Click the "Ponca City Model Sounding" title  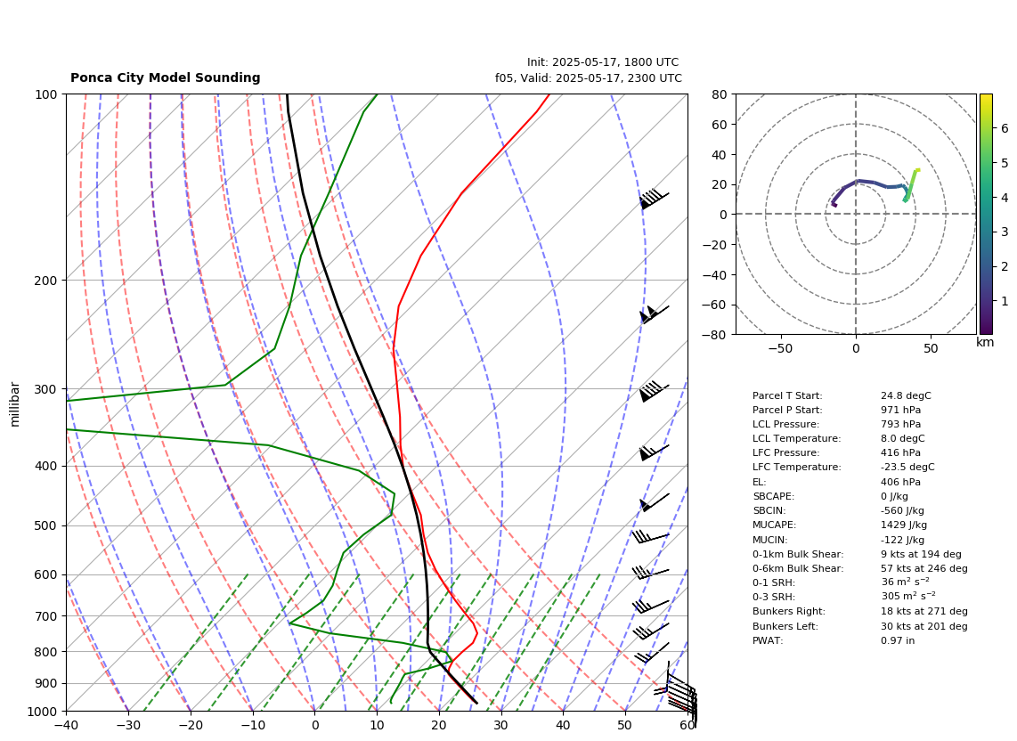[166, 77]
